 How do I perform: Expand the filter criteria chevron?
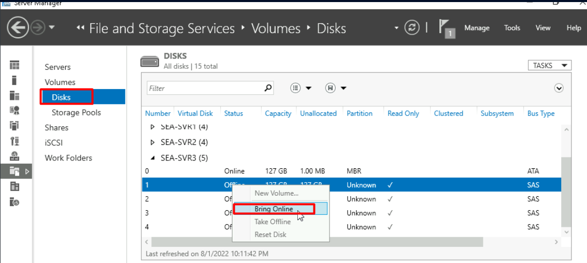tap(559, 88)
